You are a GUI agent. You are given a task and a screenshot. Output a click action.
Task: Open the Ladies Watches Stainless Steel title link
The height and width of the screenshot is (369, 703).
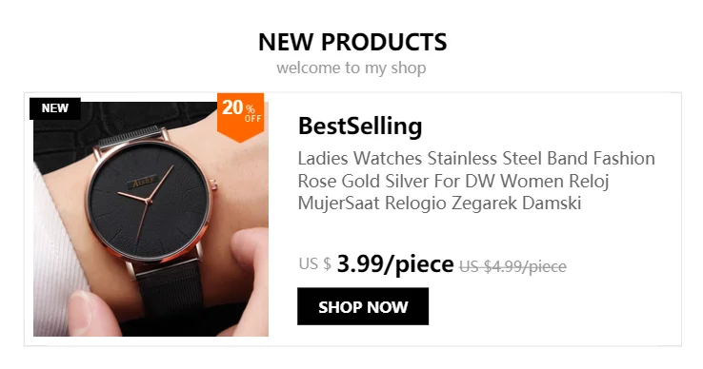click(x=476, y=181)
